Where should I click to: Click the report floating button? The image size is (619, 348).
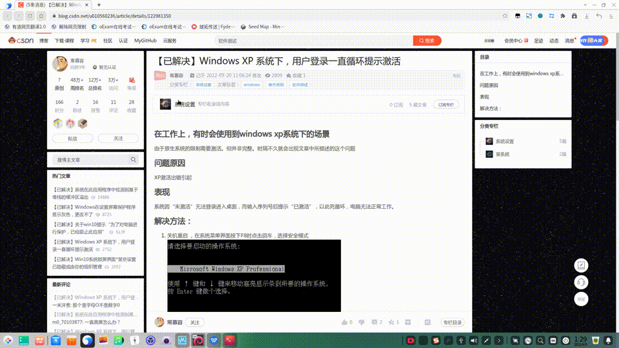pyautogui.click(x=581, y=299)
